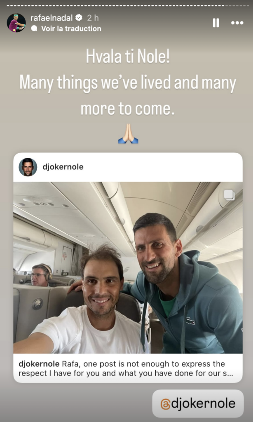
Task: Tap the translation speech bubble icon
Action: click(34, 28)
